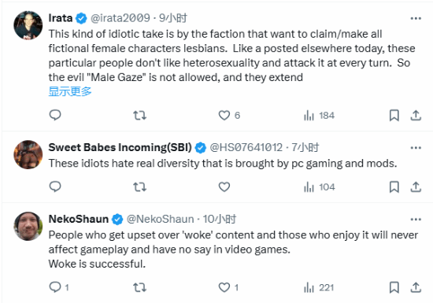
Task: Bookmark NekoShaun's tweet
Action: click(394, 287)
